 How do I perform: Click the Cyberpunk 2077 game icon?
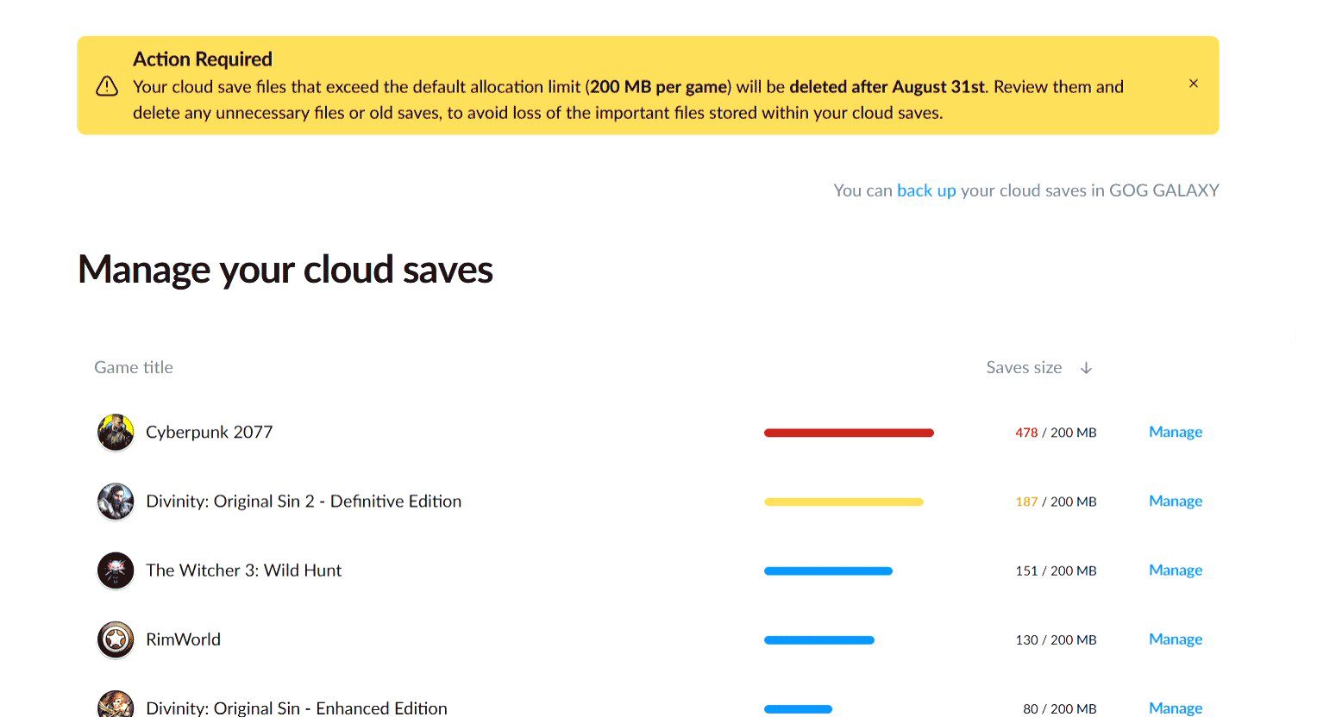click(116, 433)
